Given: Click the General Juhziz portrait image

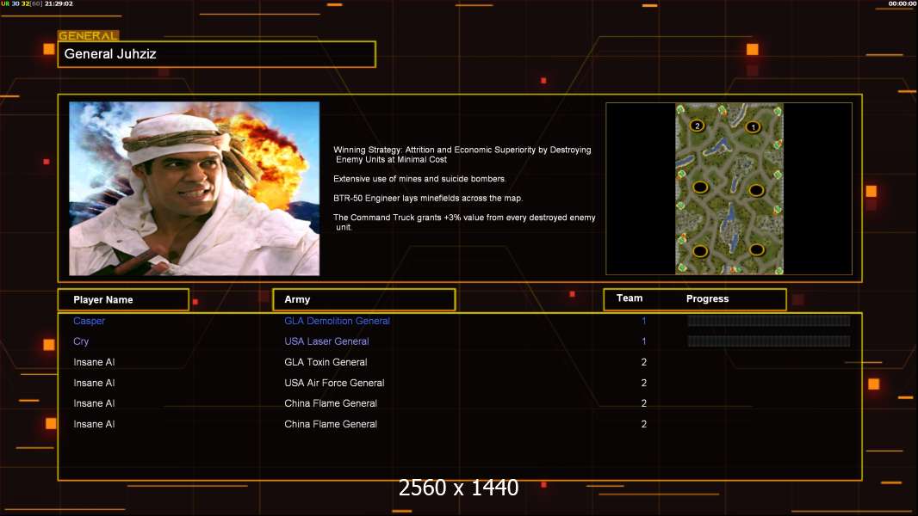Looking at the screenshot, I should (195, 188).
